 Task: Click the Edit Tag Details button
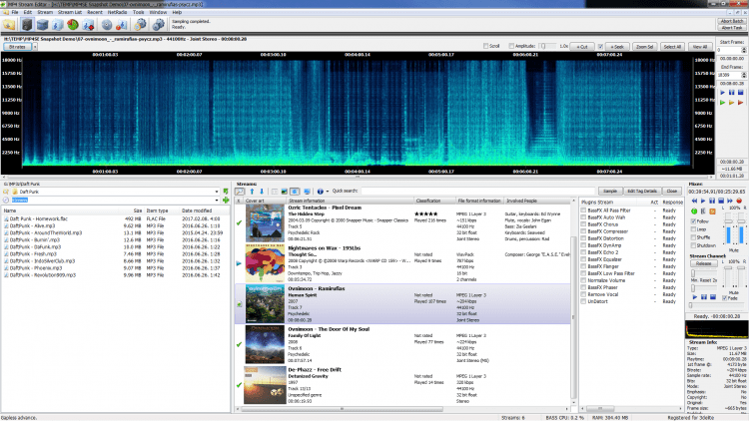(x=642, y=190)
